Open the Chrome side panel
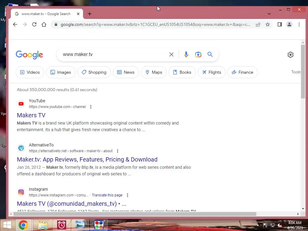 279,24
